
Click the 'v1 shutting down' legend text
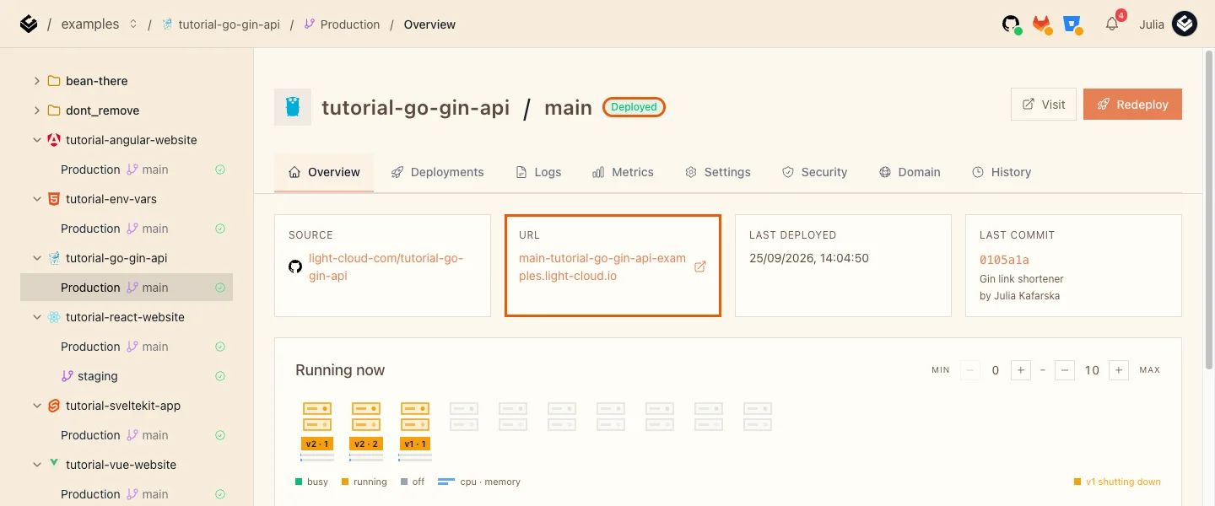(1123, 482)
